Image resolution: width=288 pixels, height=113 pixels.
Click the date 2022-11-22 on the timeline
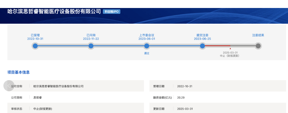click(x=91, y=39)
